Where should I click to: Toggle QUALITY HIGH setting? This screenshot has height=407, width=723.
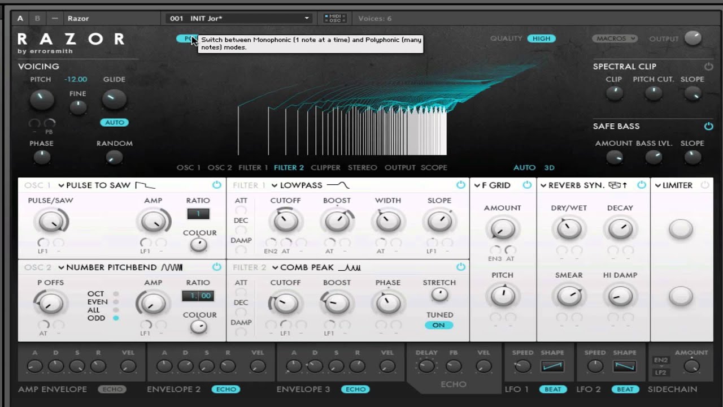[541, 38]
